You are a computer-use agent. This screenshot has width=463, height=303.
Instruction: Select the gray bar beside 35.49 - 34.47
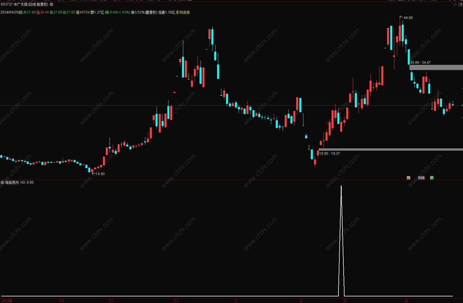pos(436,67)
